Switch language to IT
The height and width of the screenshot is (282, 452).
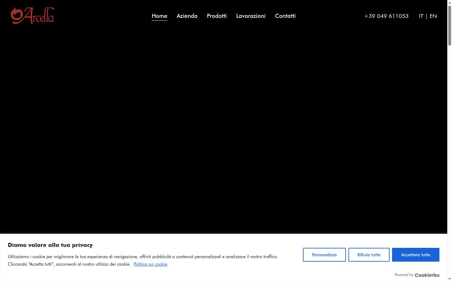coord(421,16)
